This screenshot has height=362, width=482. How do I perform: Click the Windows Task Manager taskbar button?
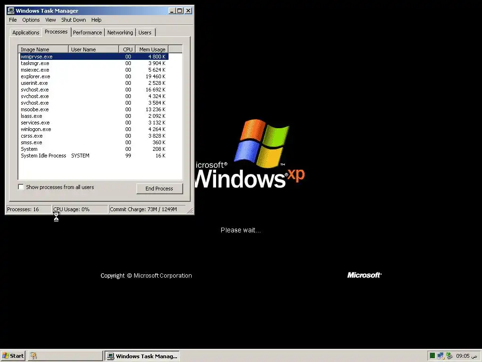coord(142,356)
